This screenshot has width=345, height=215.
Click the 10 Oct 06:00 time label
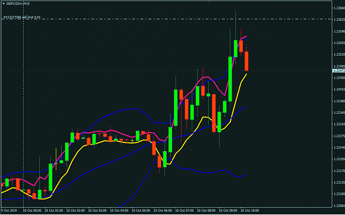[x=163, y=211]
